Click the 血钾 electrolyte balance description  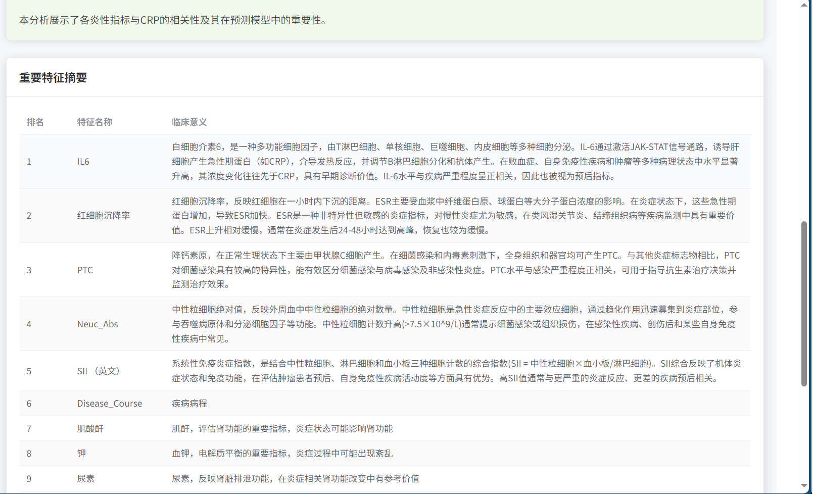click(x=282, y=454)
